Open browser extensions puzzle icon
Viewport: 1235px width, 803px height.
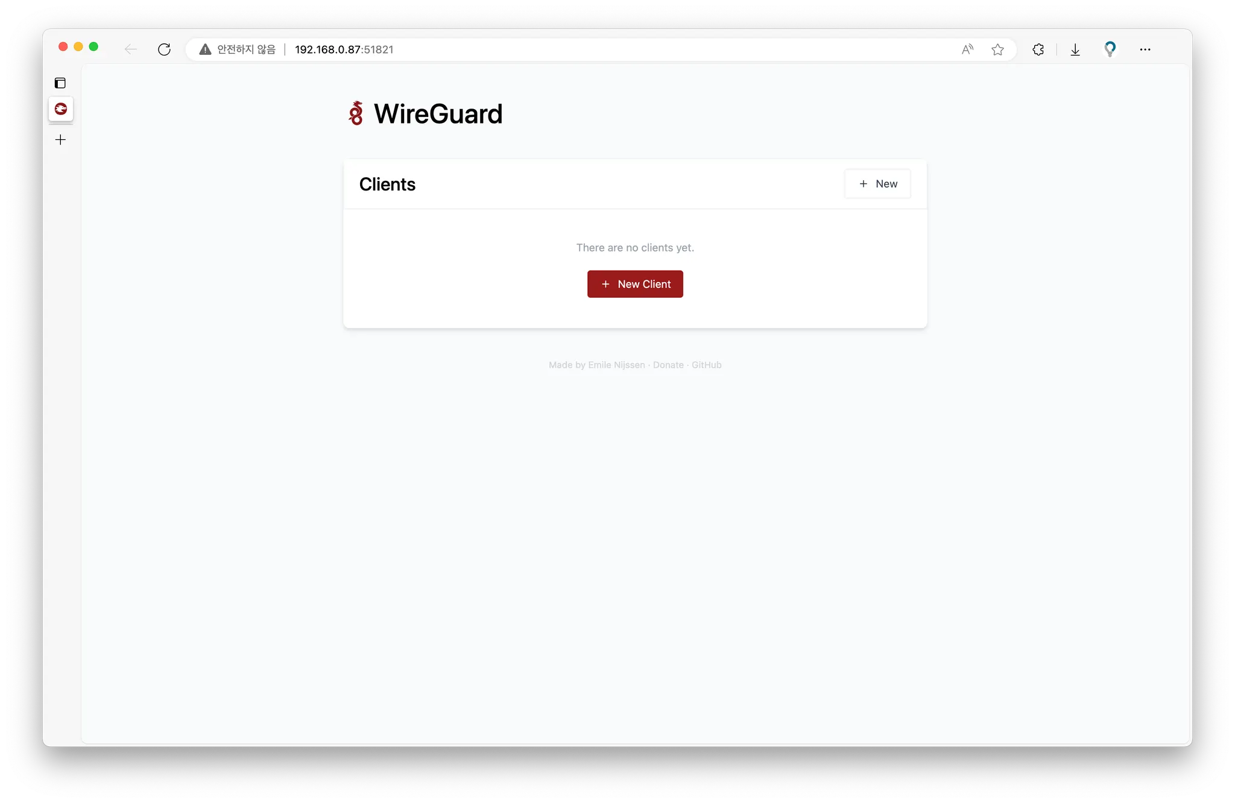point(1038,49)
